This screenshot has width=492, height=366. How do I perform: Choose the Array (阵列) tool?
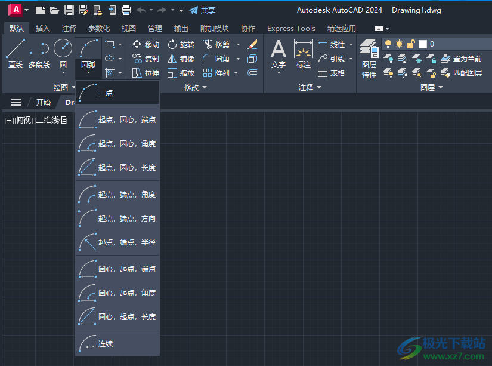(216, 73)
